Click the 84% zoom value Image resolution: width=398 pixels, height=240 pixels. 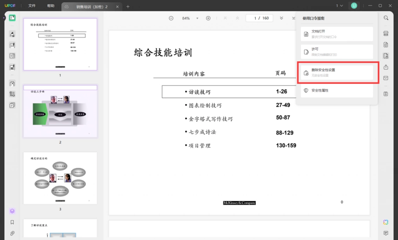[186, 18]
